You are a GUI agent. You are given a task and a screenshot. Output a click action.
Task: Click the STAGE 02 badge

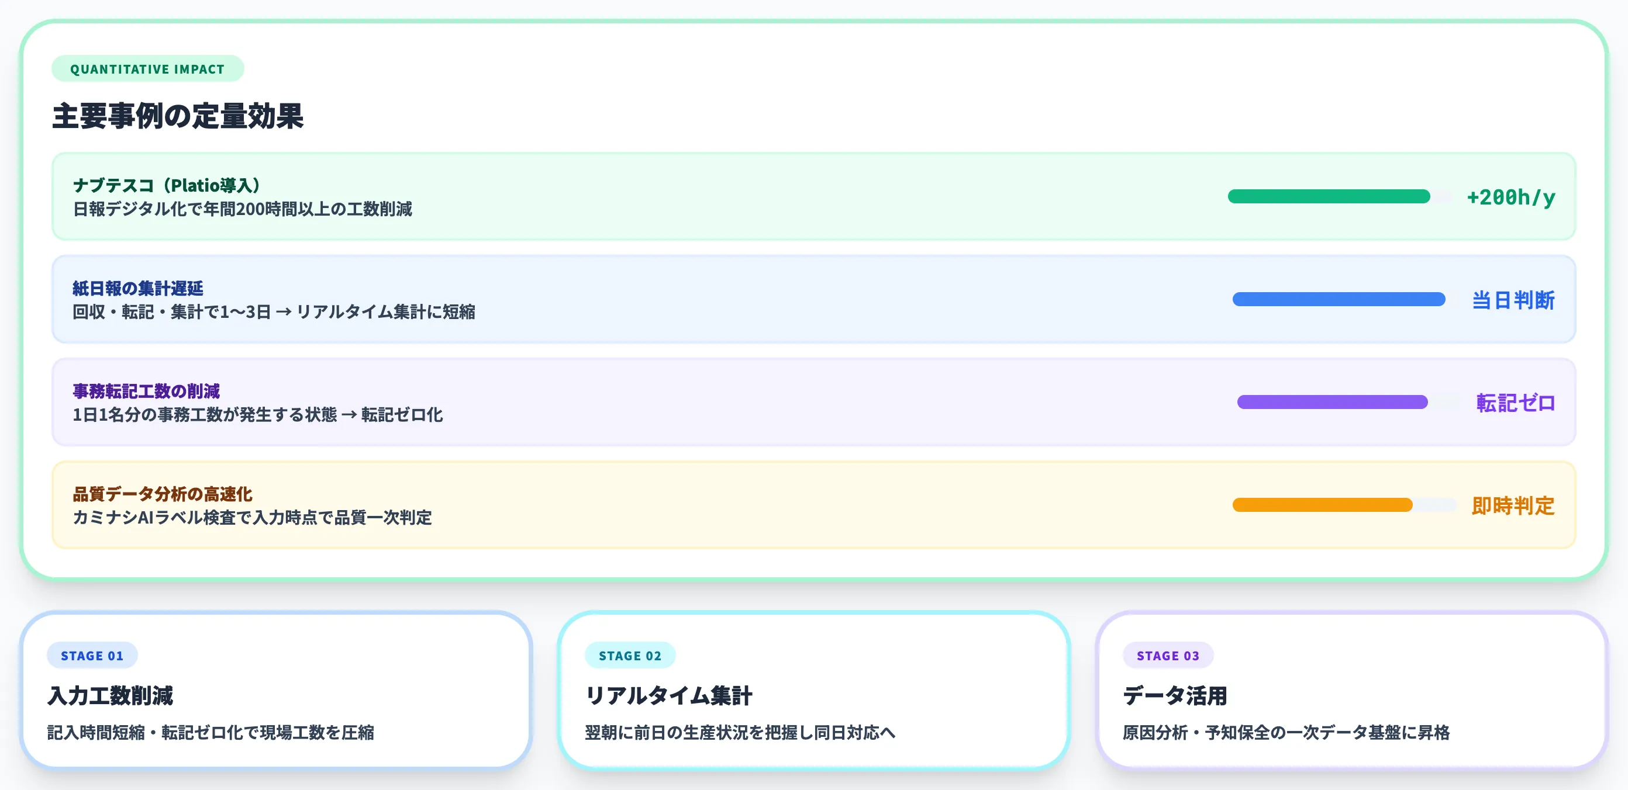click(x=630, y=656)
